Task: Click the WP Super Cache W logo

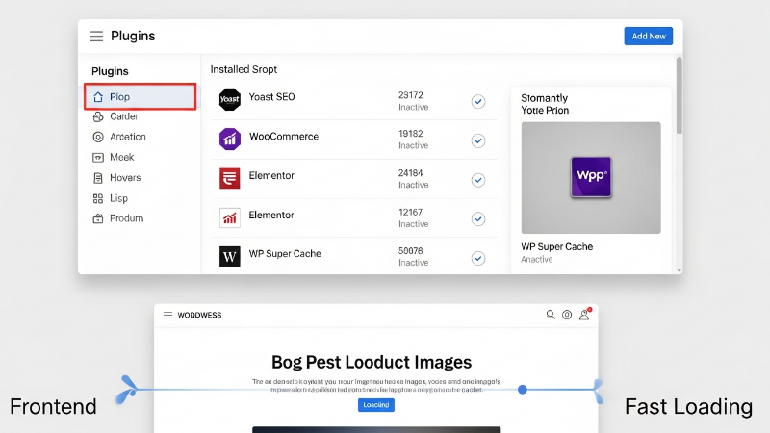Action: click(230, 256)
